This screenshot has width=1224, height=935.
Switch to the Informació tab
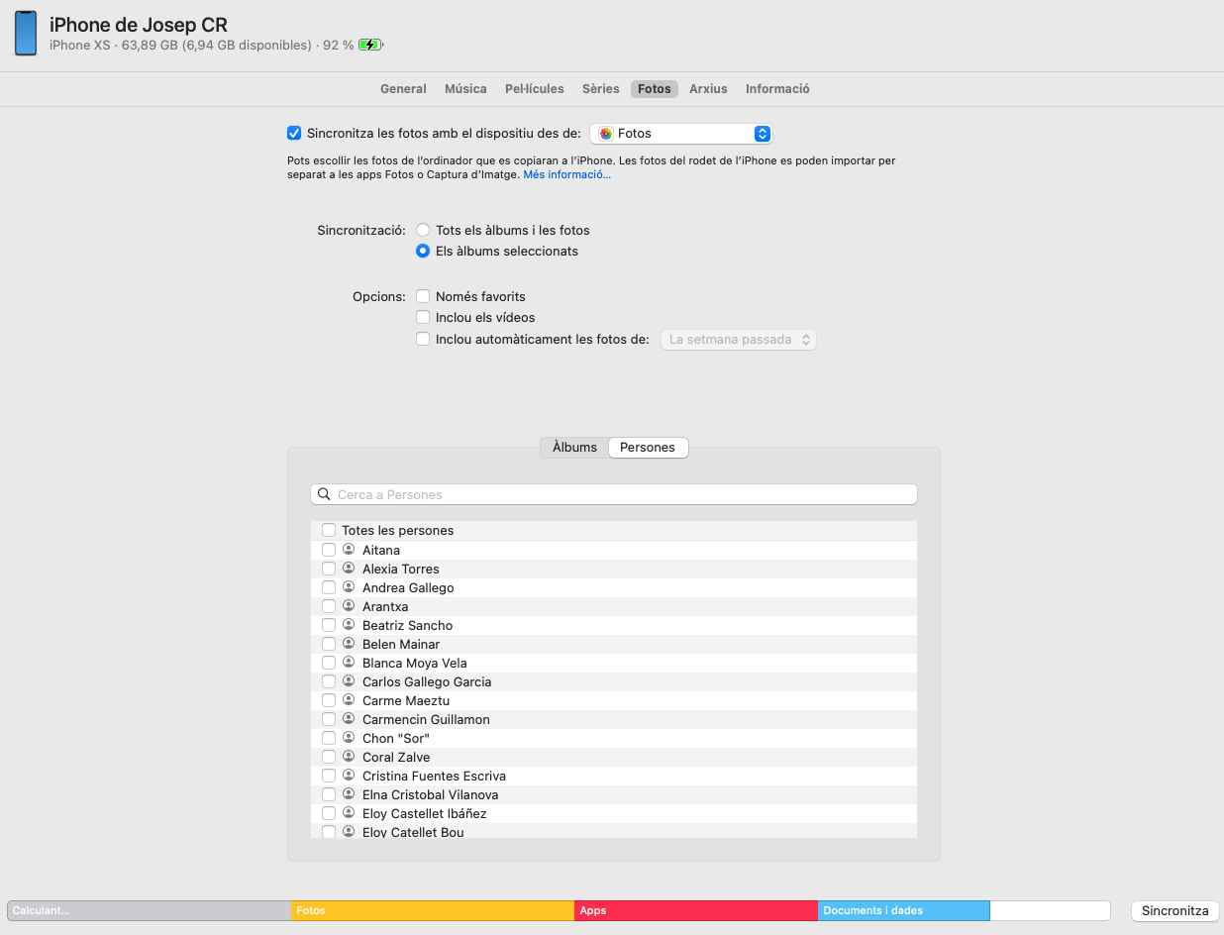777,89
